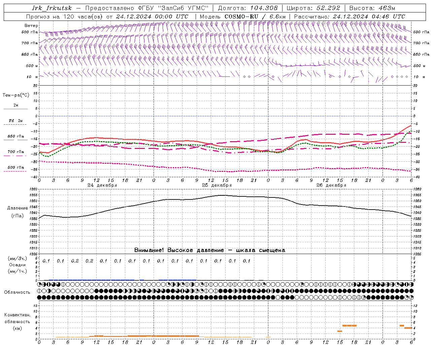
Task: Click the Рассчитано: 24.12.2024 04:46 UTC timestamp
Action: coord(350,17)
